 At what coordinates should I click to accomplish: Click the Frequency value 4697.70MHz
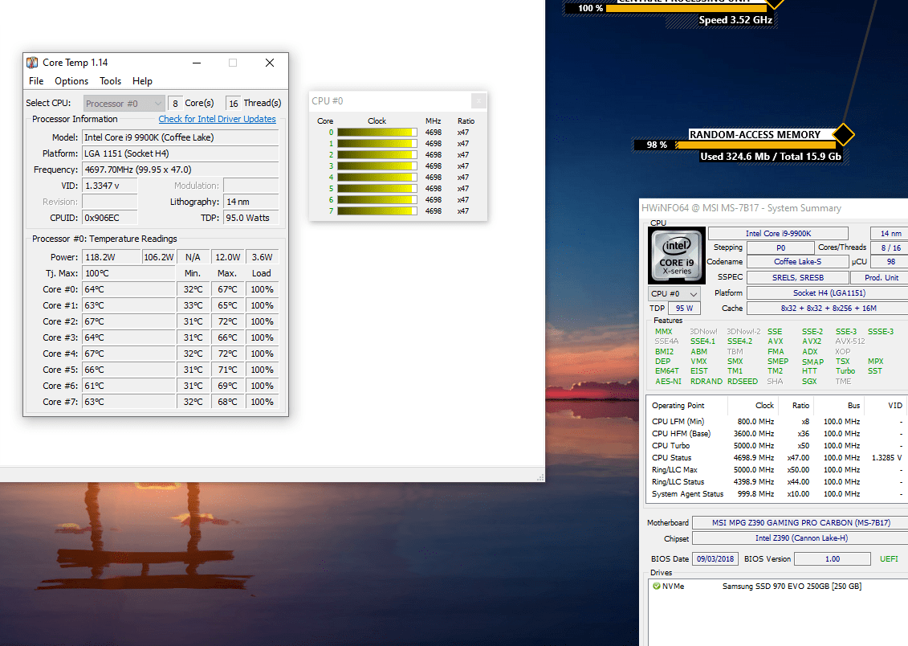[x=180, y=170]
